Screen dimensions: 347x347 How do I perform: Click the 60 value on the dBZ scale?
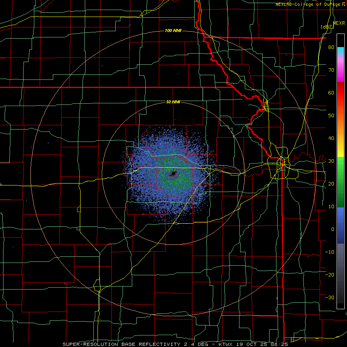click(331, 93)
